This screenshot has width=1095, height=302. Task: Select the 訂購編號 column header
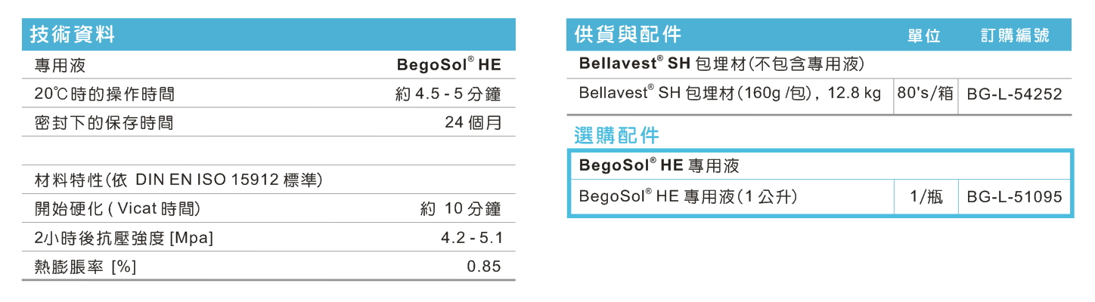[1015, 36]
